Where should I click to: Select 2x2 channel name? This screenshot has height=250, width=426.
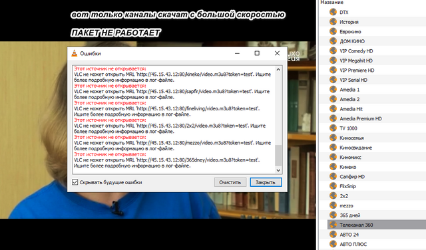(344, 196)
